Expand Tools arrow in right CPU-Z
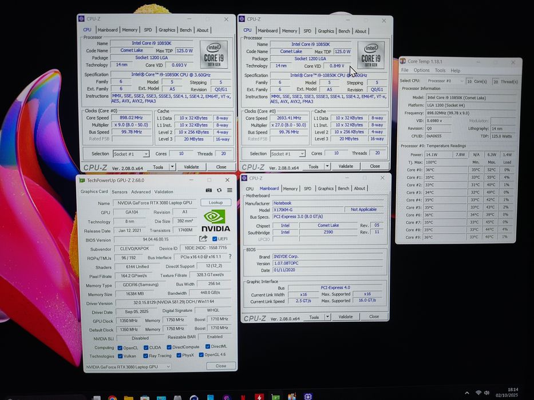The height and width of the screenshot is (400, 534). 327,166
